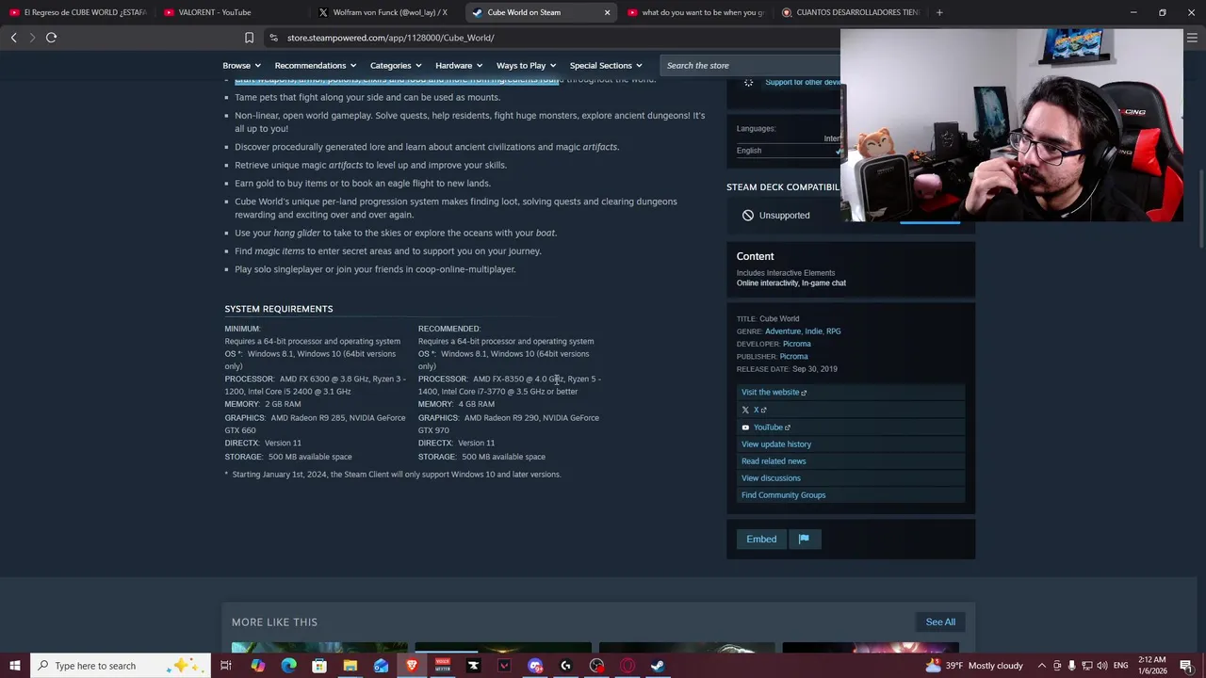Image resolution: width=1206 pixels, height=678 pixels.
Task: Show hidden system tray icons
Action: [1041, 666]
